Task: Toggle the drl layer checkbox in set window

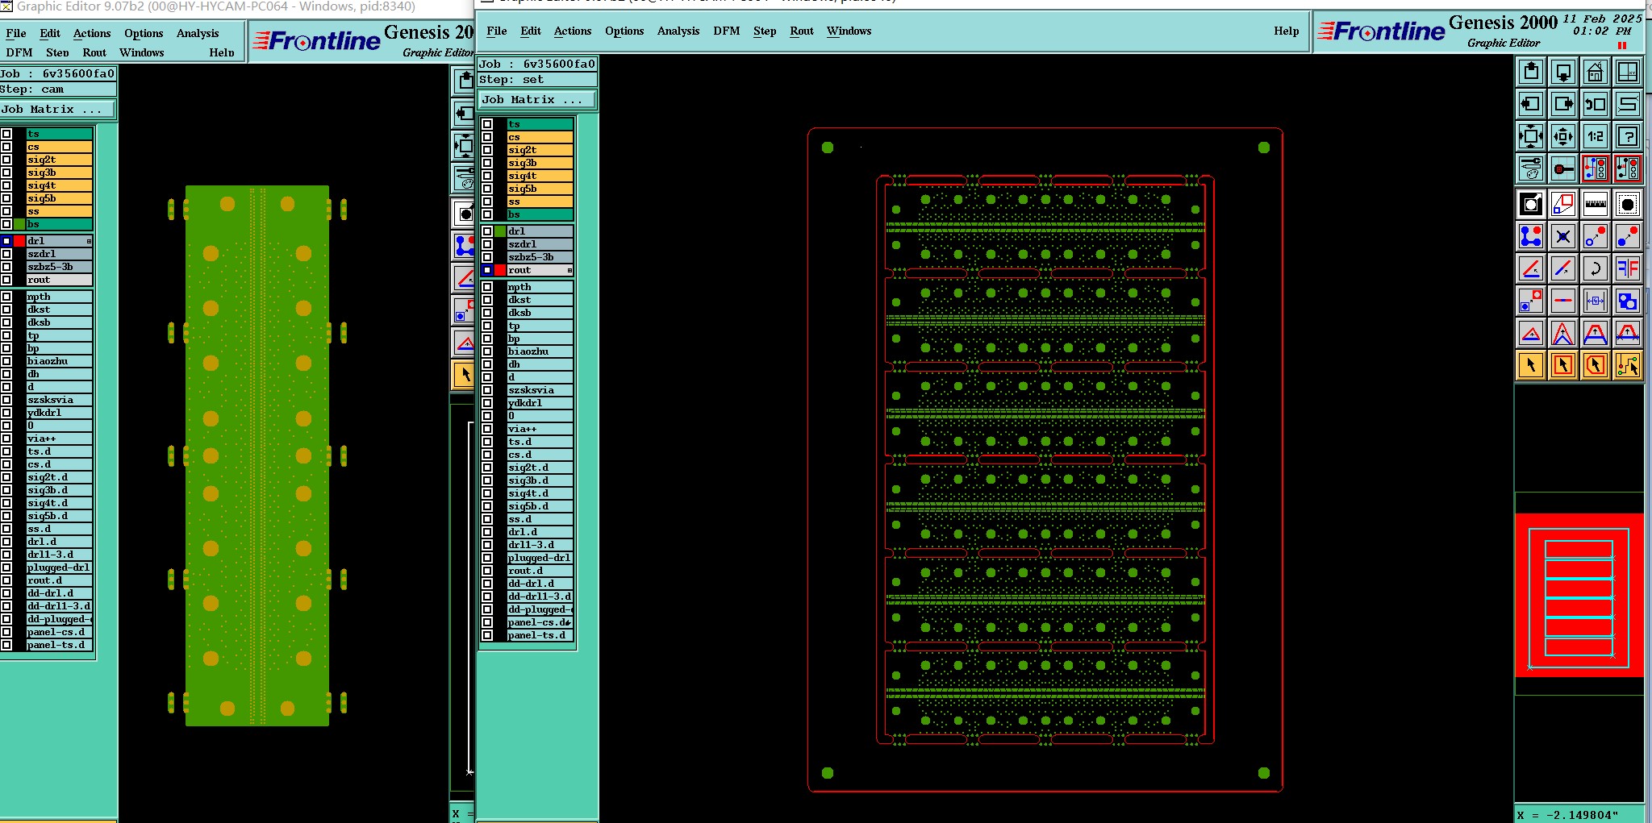Action: (487, 231)
